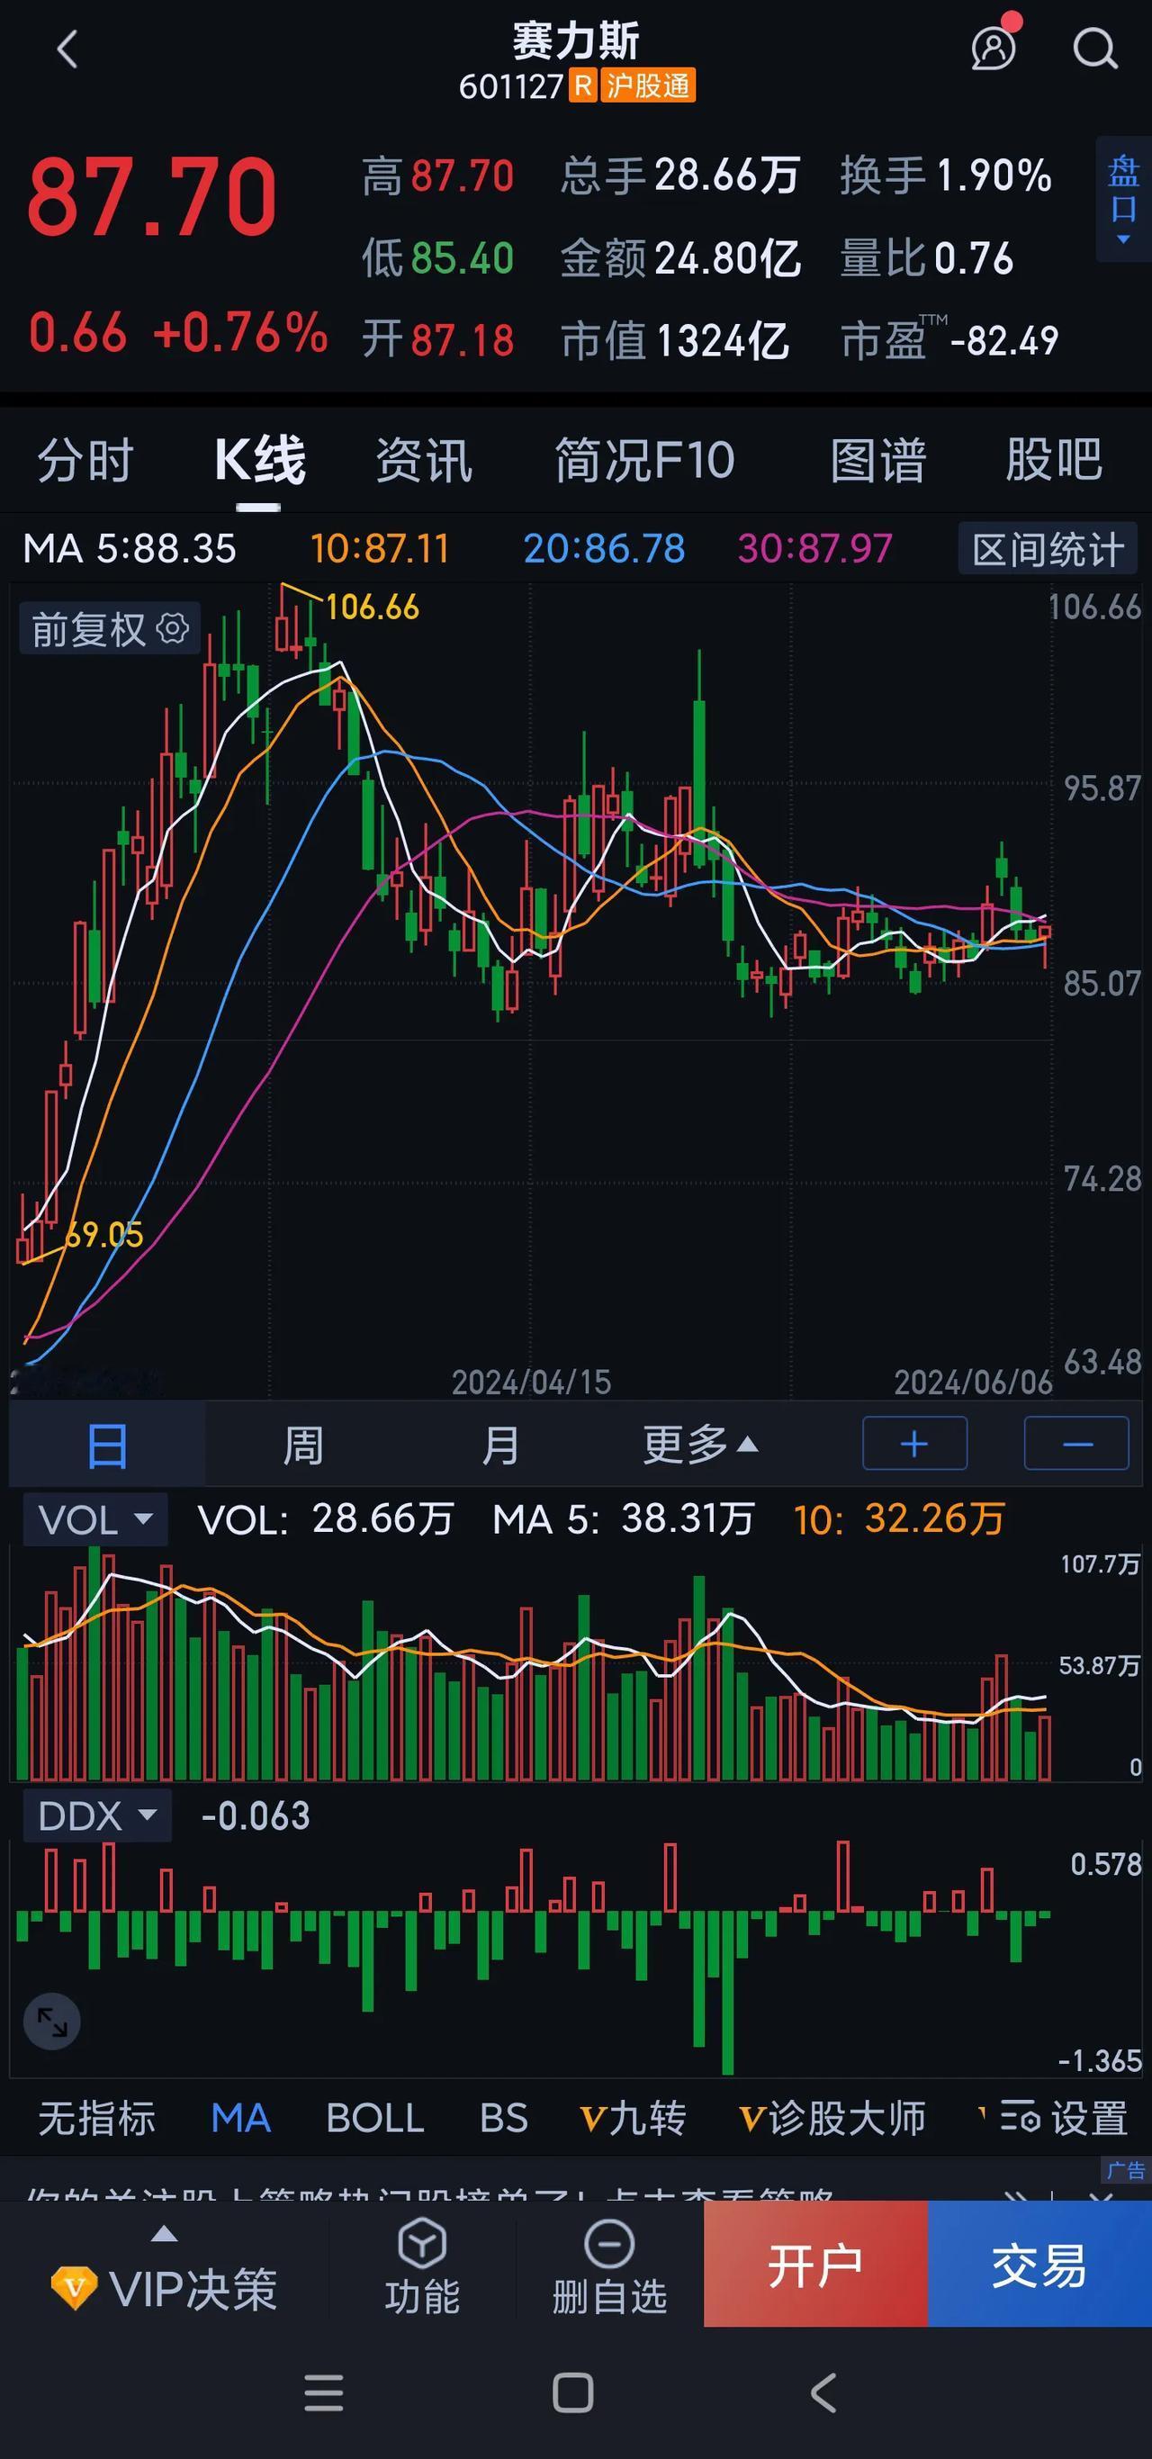Tap the orange R badge

coord(582,86)
